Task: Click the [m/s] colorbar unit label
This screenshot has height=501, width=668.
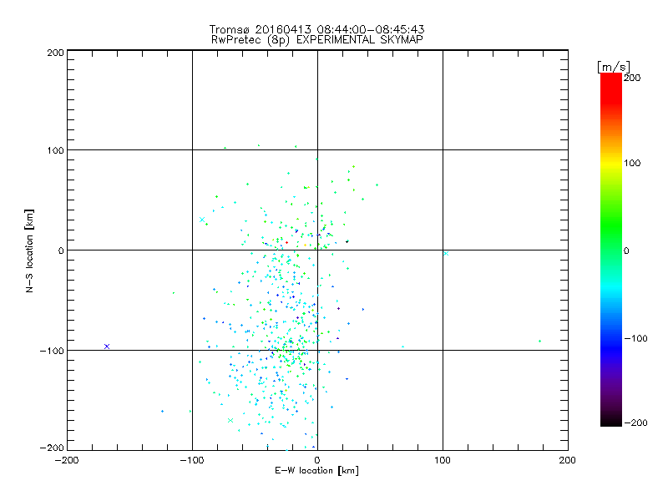Action: [x=614, y=67]
